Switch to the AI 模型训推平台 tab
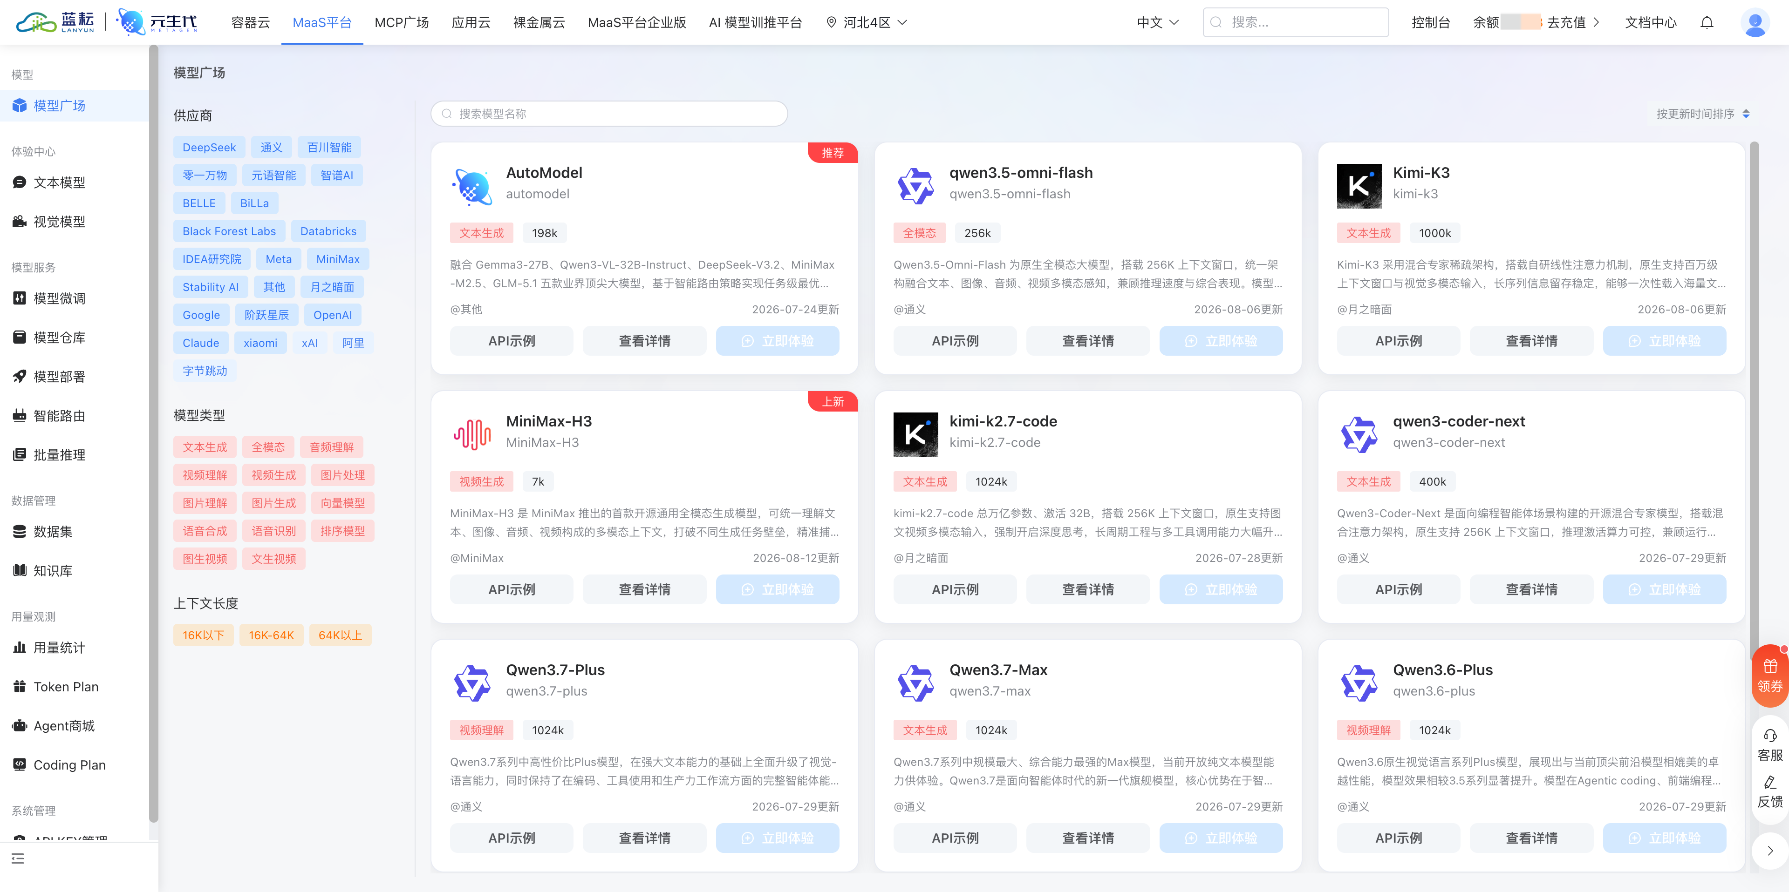The height and width of the screenshot is (892, 1789). pyautogui.click(x=755, y=22)
